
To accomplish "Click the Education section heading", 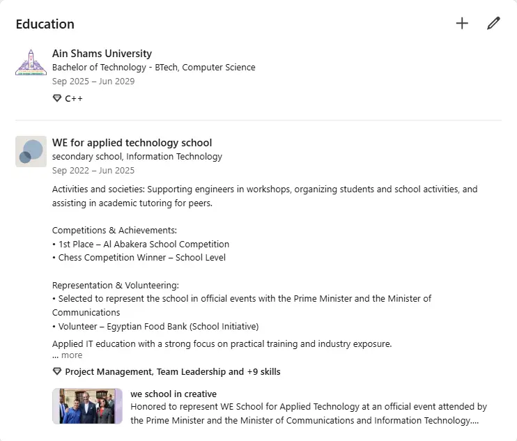I will click(x=45, y=24).
